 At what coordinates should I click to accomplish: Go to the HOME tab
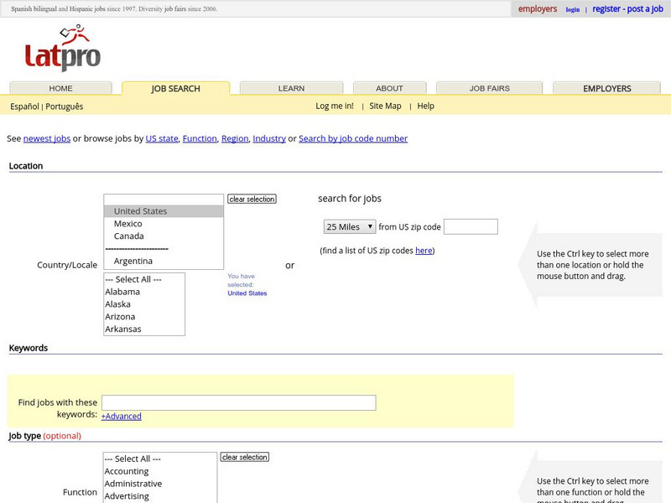point(60,87)
